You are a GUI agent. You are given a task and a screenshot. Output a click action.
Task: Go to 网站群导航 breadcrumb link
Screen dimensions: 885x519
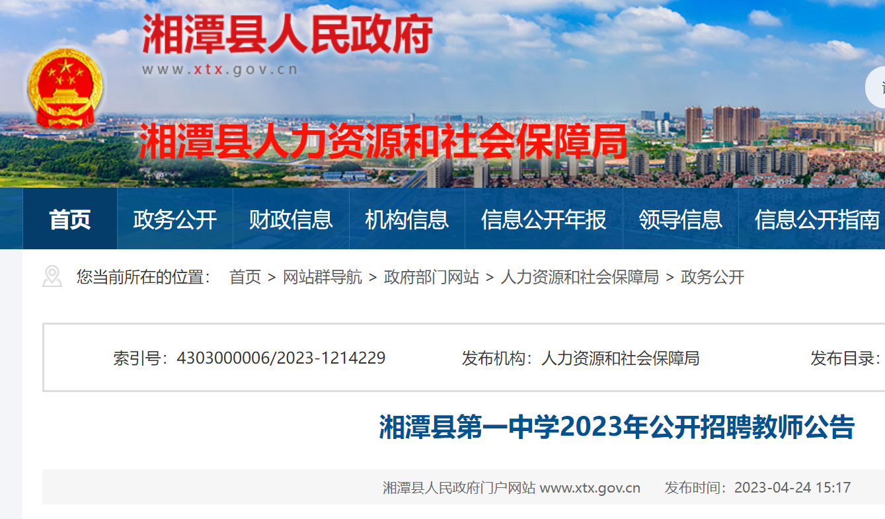tap(323, 277)
